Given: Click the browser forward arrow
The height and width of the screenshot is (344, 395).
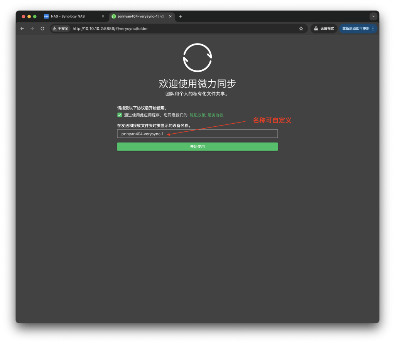Looking at the screenshot, I should pos(32,29).
